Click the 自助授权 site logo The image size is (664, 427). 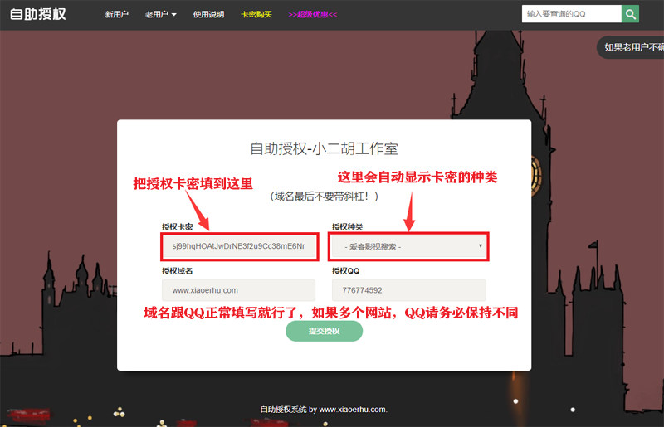(x=38, y=14)
